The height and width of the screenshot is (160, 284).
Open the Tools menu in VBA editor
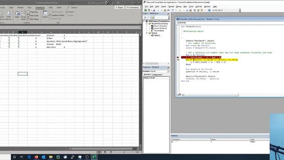pos(191,7)
